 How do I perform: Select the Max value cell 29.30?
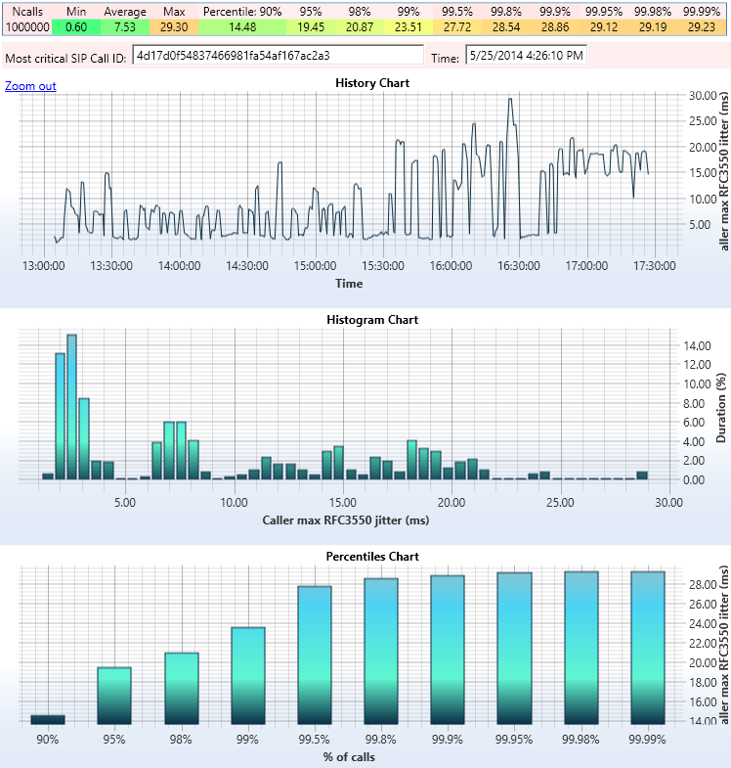[175, 26]
